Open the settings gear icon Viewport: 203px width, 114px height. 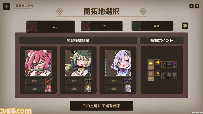click(197, 6)
